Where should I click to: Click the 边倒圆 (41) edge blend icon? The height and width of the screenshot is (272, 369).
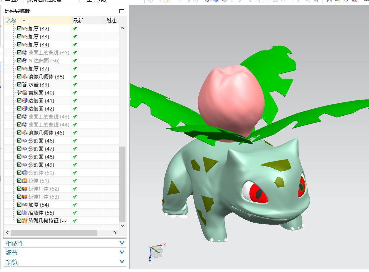tap(25, 101)
